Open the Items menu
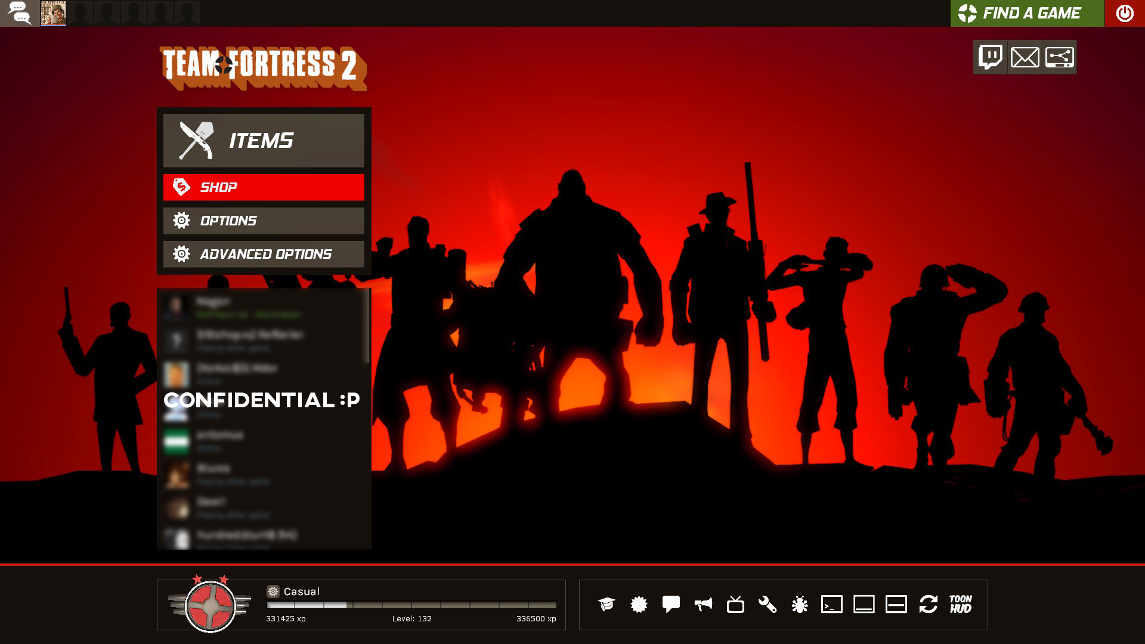This screenshot has height=644, width=1145. click(x=264, y=141)
